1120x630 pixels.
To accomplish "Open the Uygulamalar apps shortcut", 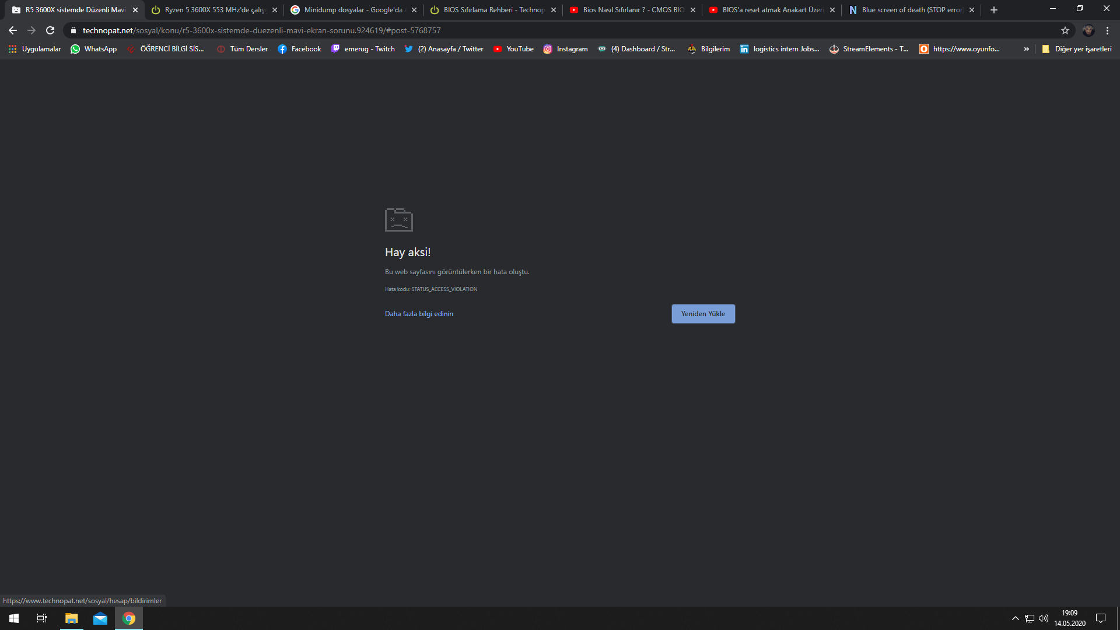I will click(35, 49).
